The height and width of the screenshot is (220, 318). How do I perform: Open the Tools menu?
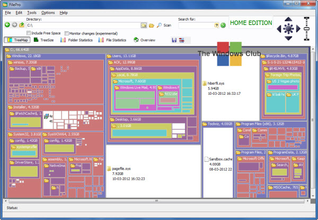coord(32,13)
